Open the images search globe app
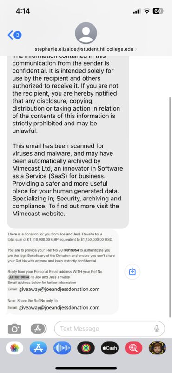 coord(133,348)
